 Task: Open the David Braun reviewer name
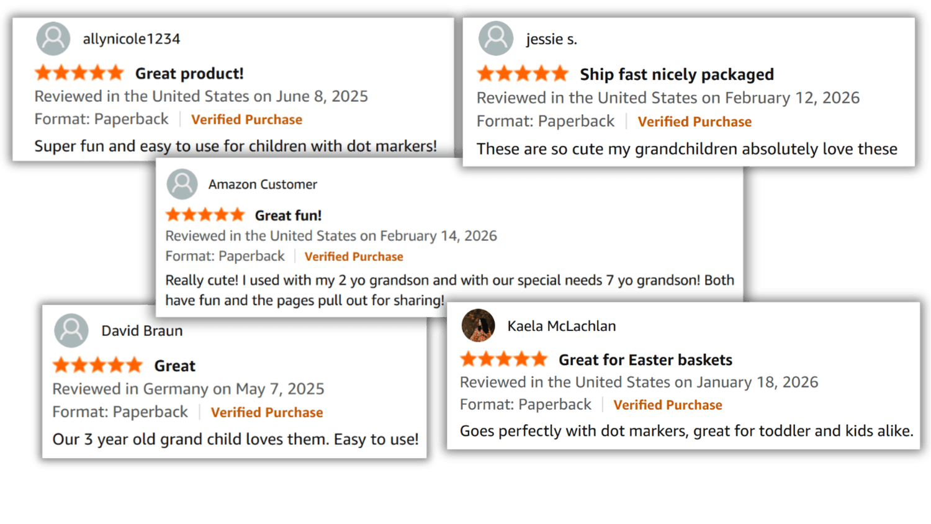click(142, 331)
